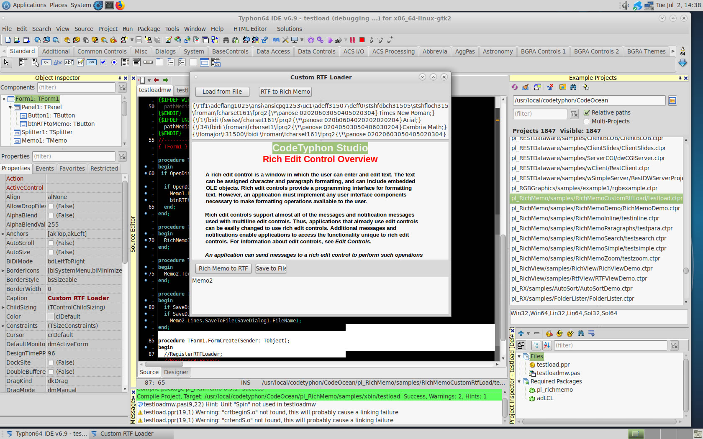Image resolution: width=703 pixels, height=439 pixels.
Task: Expand the ChildSizing property
Action: point(3,307)
